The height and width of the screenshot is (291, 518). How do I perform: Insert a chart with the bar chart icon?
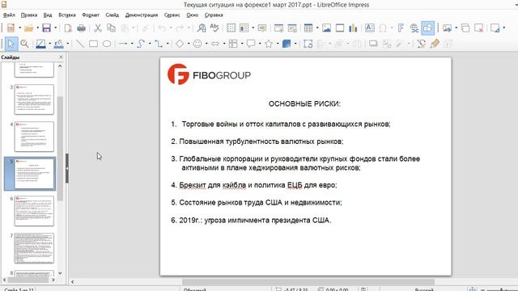point(353,28)
